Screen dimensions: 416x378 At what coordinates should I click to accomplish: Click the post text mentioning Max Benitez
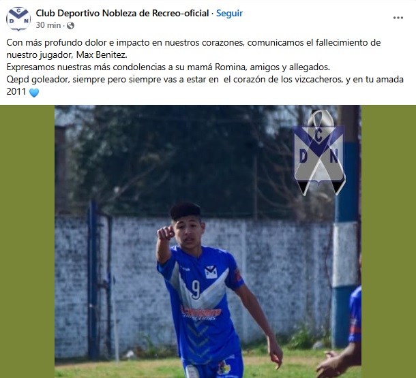194,48
